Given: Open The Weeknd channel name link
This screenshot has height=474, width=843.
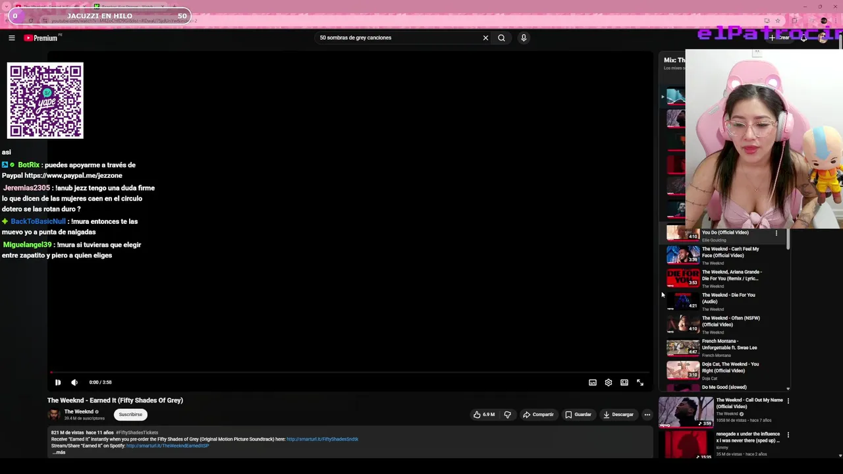Looking at the screenshot, I should [79, 411].
